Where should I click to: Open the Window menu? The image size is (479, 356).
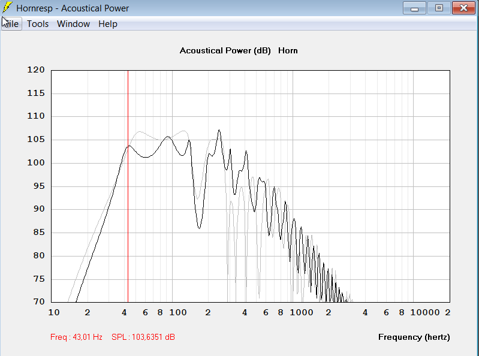(x=73, y=24)
